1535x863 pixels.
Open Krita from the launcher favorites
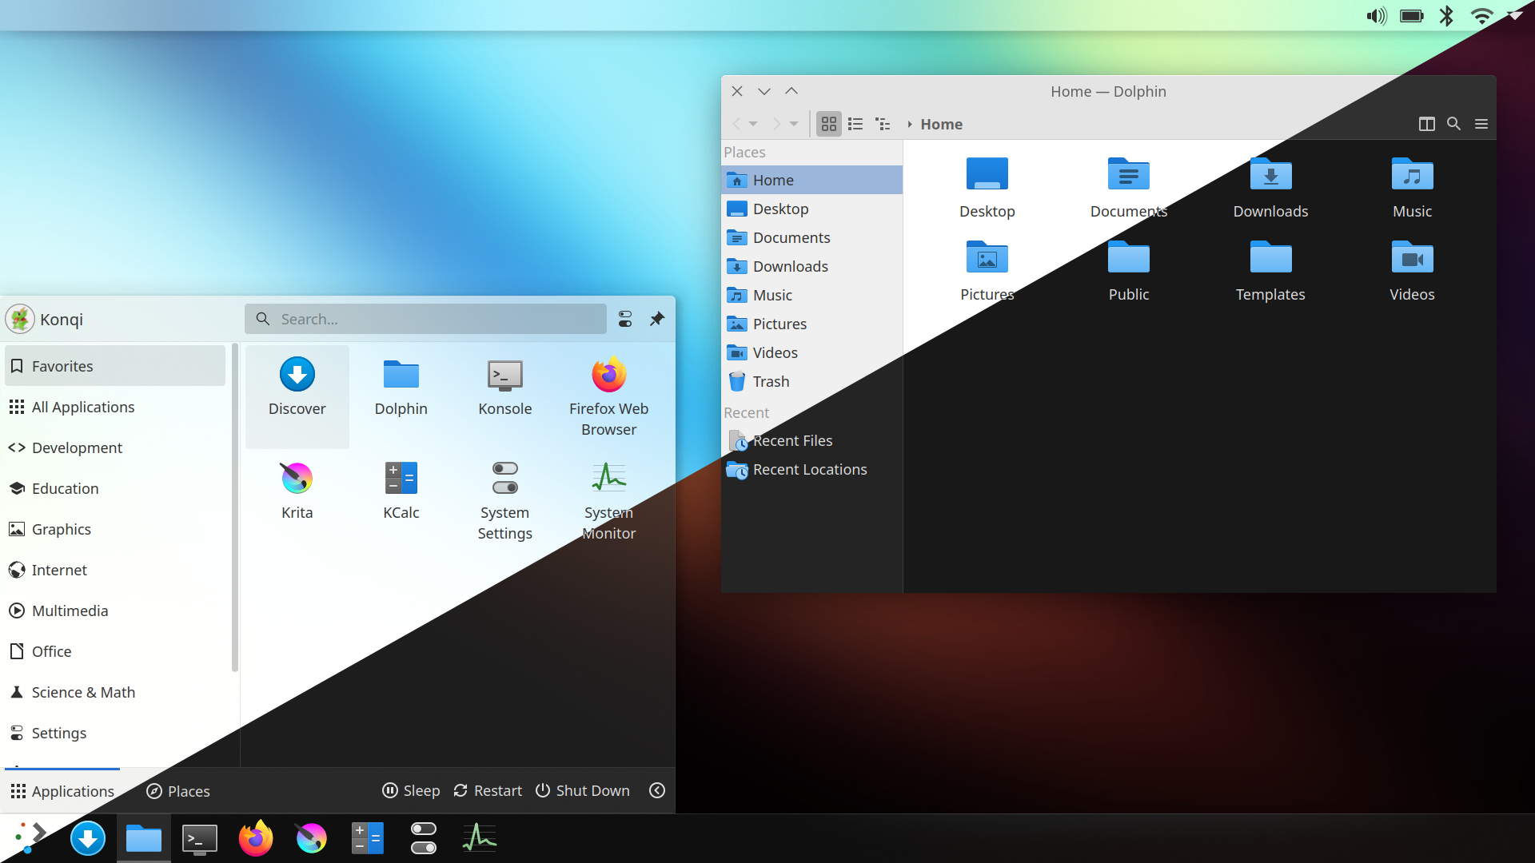297,499
